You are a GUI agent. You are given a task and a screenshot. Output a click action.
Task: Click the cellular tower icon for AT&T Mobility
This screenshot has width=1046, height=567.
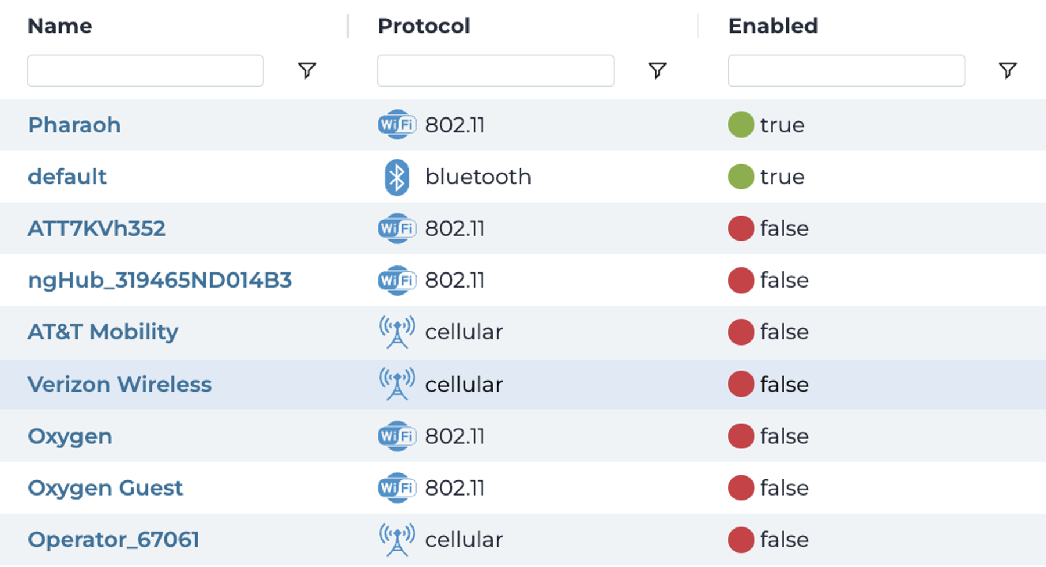click(x=397, y=332)
